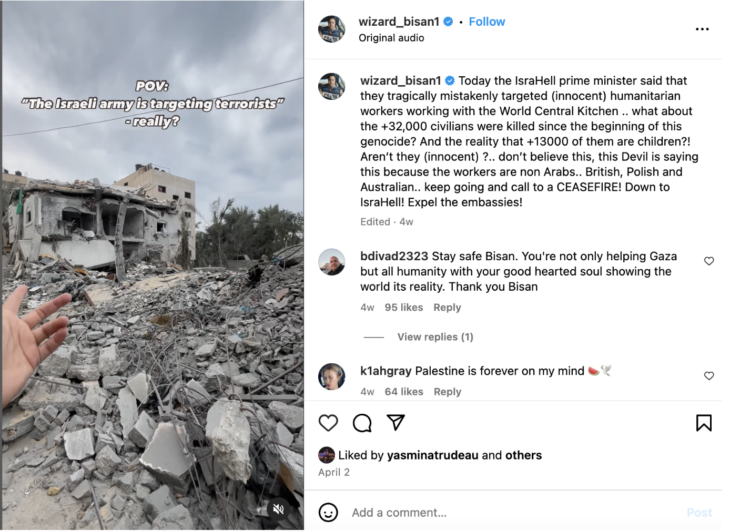Like bdivad2323's comment
Viewport: 730px width, 531px height.
(x=709, y=261)
